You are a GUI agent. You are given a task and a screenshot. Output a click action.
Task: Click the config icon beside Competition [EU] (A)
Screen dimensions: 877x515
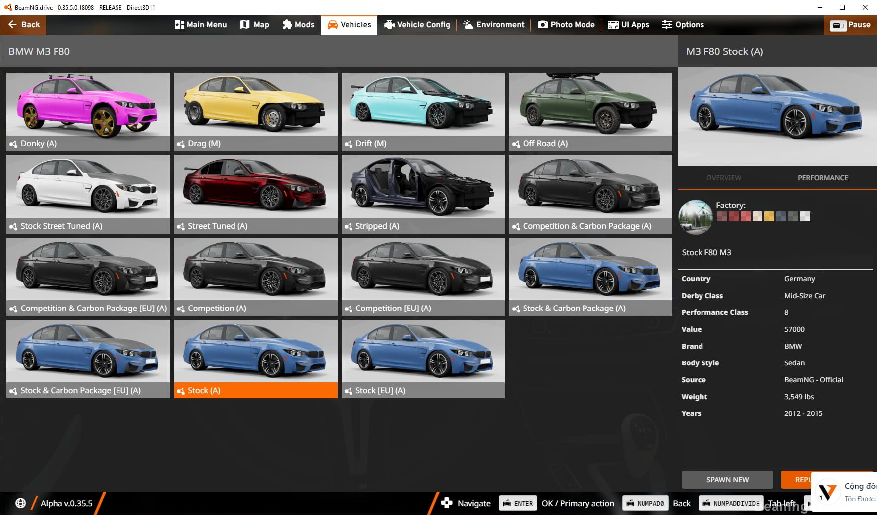(x=348, y=309)
